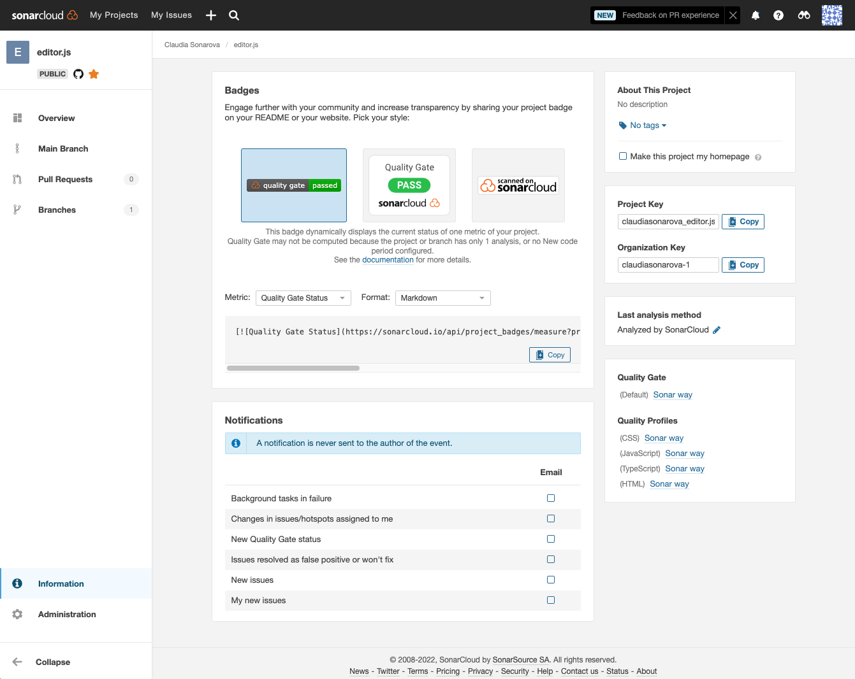Open the default Sonar way quality gate
The height and width of the screenshot is (679, 855).
click(673, 395)
